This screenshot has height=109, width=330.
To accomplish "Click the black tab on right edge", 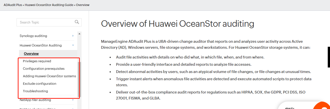I will click(x=329, y=57).
